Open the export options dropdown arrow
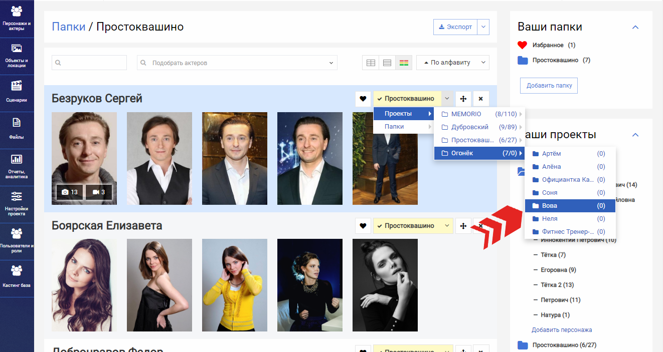663x352 pixels. pyautogui.click(x=483, y=27)
